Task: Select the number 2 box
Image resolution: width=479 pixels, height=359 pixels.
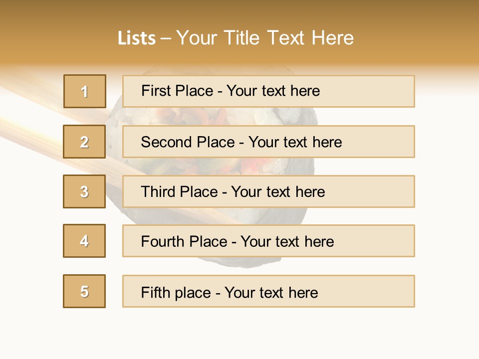Action: (84, 142)
